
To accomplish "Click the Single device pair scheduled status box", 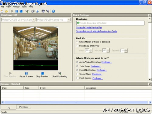I will click(110, 23).
